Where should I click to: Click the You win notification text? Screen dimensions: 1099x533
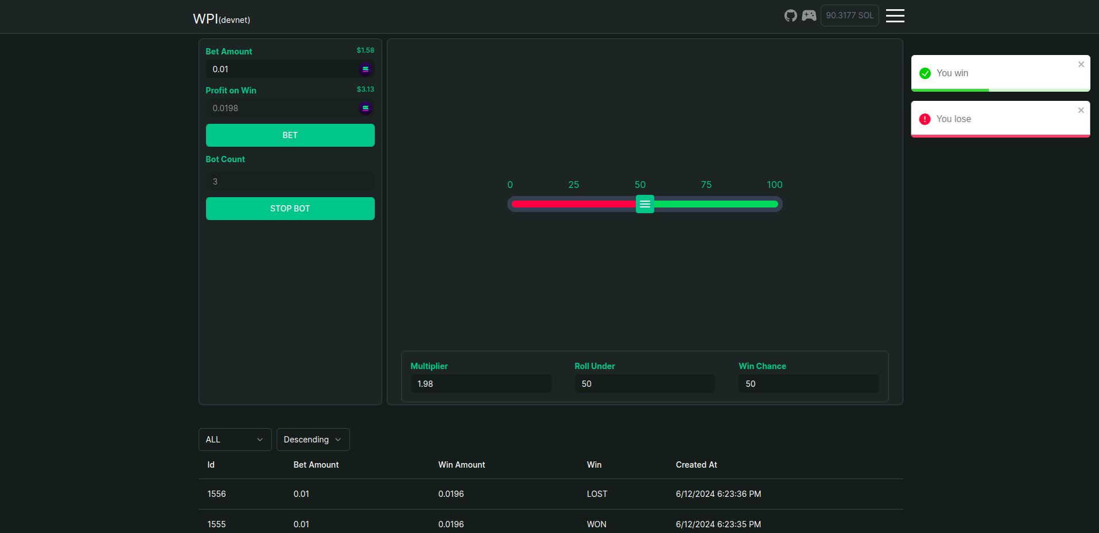[x=953, y=73]
